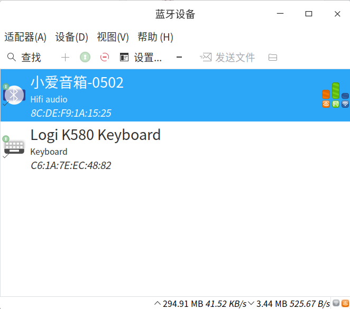This screenshot has width=350, height=309.
Task: Click the green link quality bar
Action: point(336,91)
